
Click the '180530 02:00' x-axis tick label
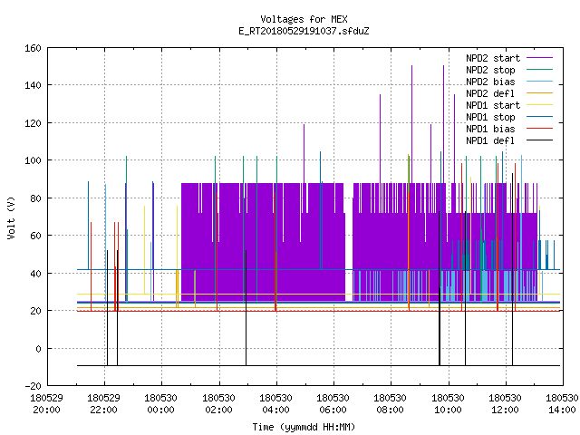(218, 404)
